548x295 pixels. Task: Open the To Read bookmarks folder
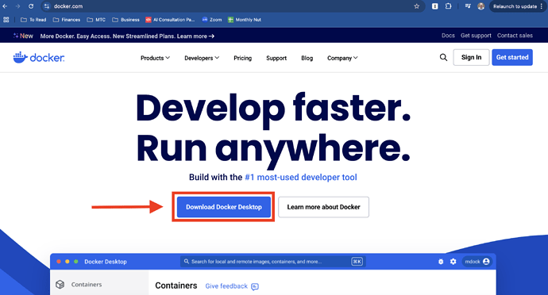click(33, 20)
